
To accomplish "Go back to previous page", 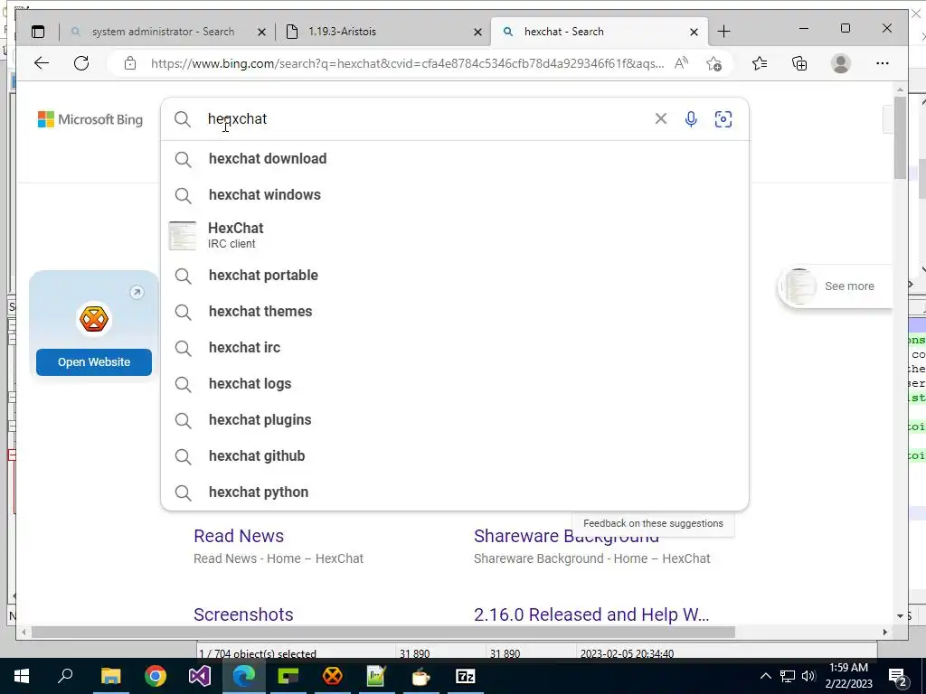I will [42, 63].
